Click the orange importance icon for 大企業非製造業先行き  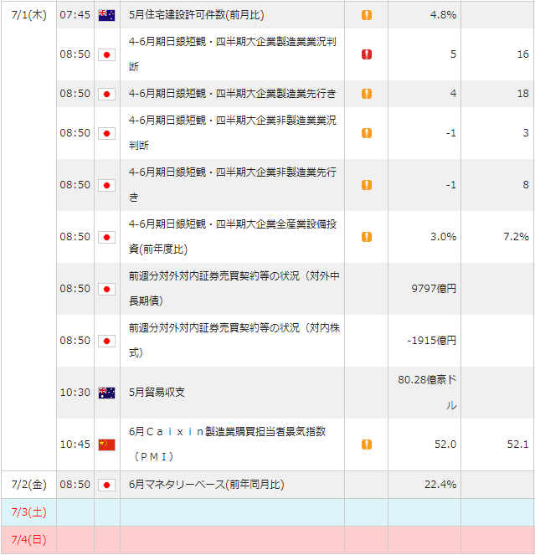pyautogui.click(x=367, y=185)
